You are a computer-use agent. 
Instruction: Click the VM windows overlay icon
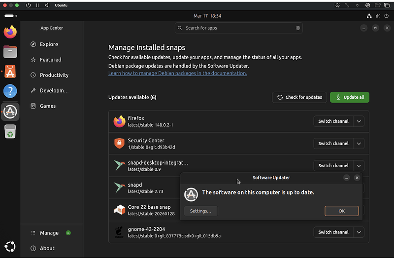pos(387,5)
